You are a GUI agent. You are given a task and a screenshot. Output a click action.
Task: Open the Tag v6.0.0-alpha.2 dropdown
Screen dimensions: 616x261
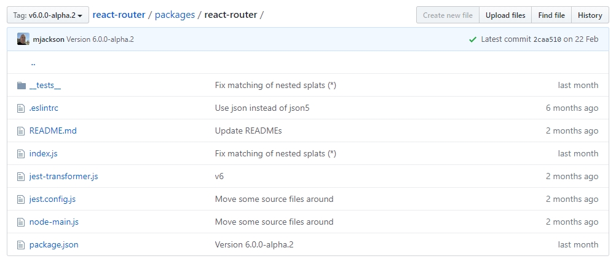(48, 15)
